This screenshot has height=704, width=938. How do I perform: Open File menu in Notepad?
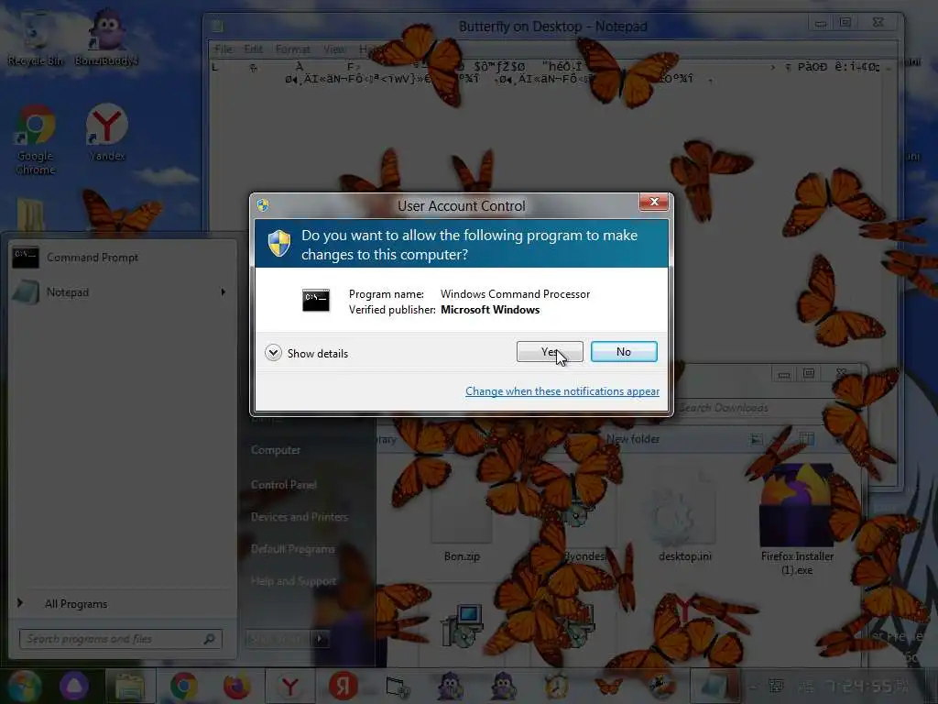click(224, 49)
